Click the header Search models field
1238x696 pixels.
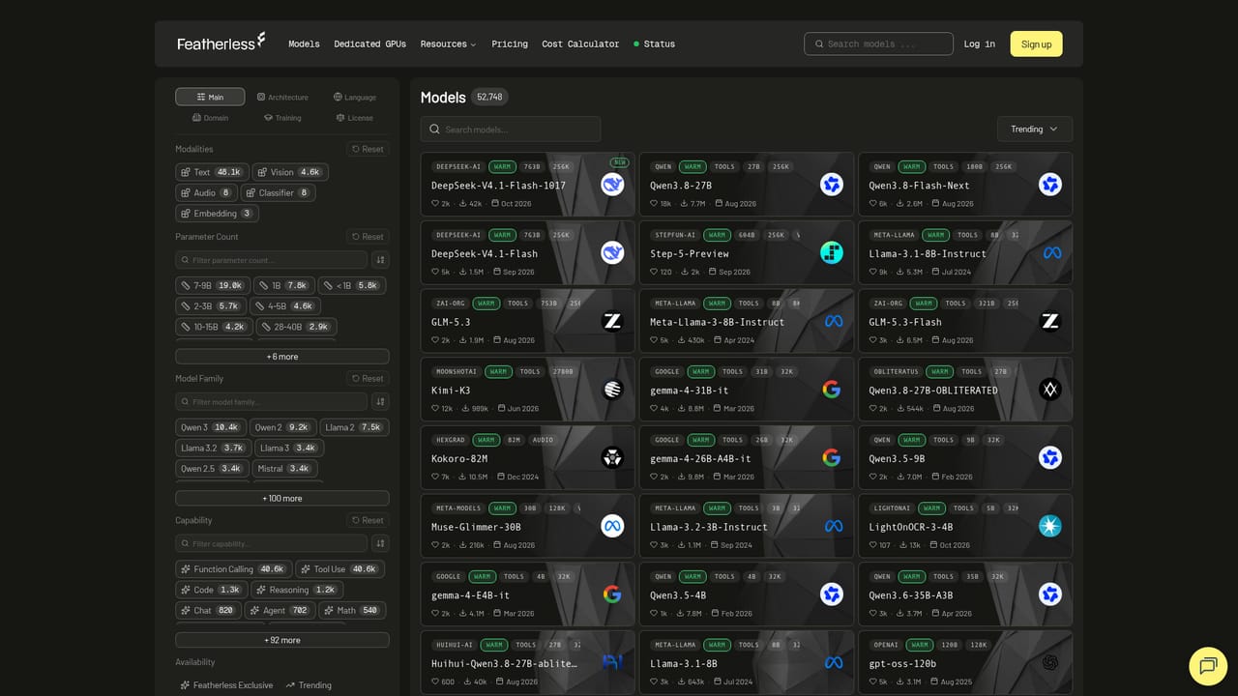878,43
